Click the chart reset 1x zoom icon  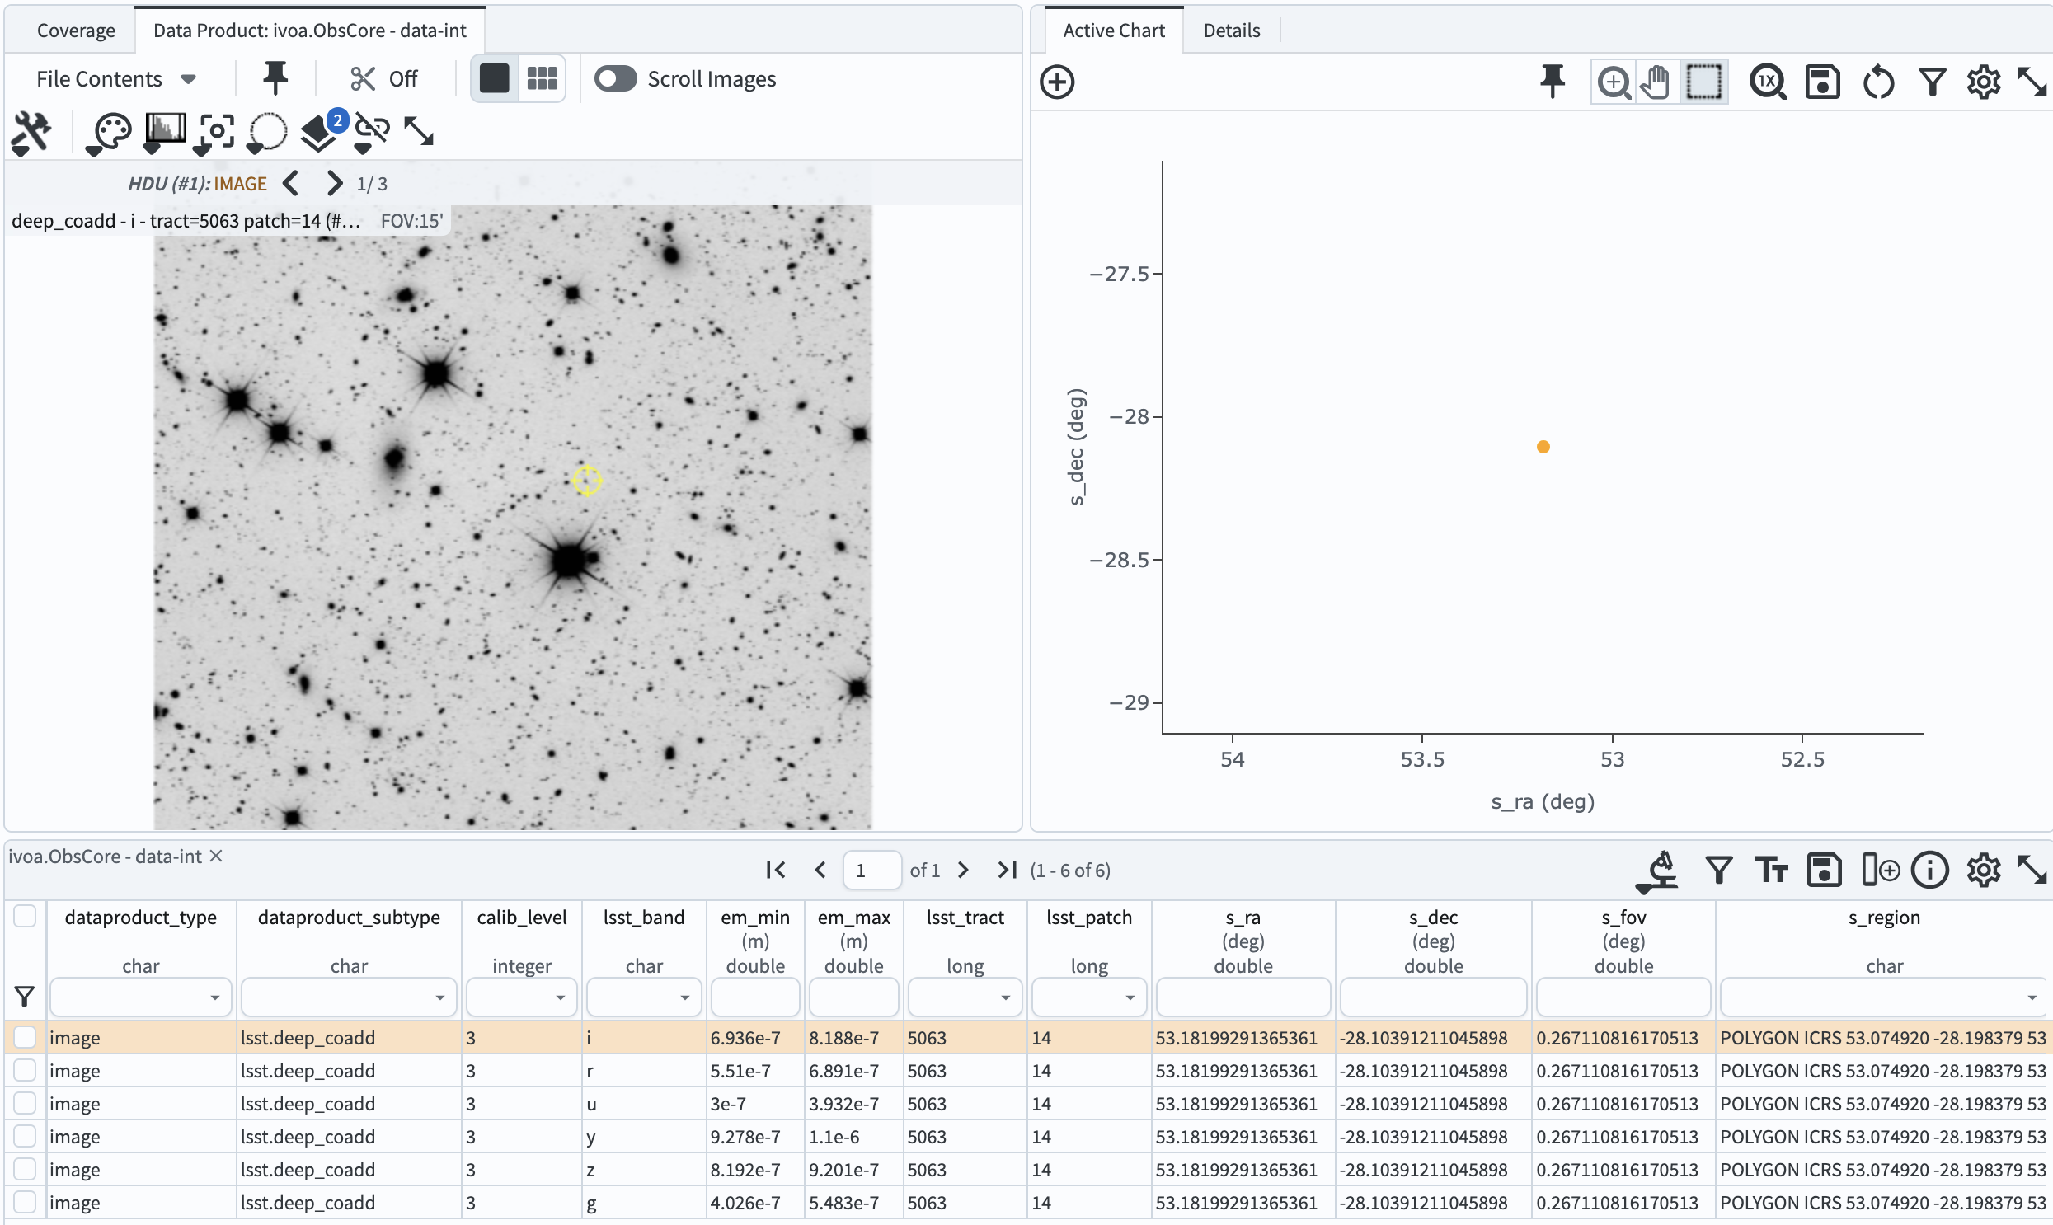coord(1767,82)
